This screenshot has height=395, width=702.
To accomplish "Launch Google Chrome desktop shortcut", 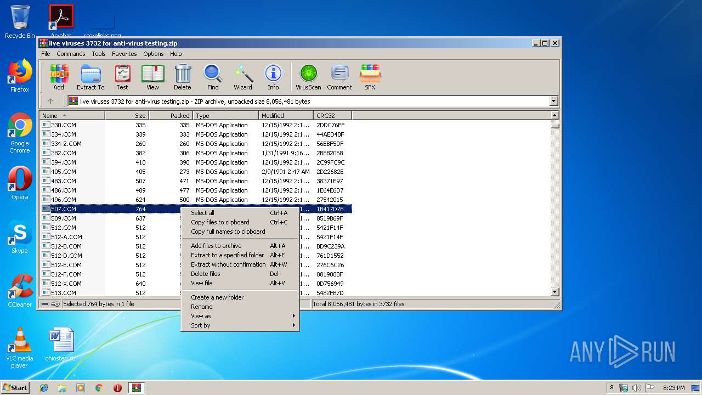I will tap(20, 133).
